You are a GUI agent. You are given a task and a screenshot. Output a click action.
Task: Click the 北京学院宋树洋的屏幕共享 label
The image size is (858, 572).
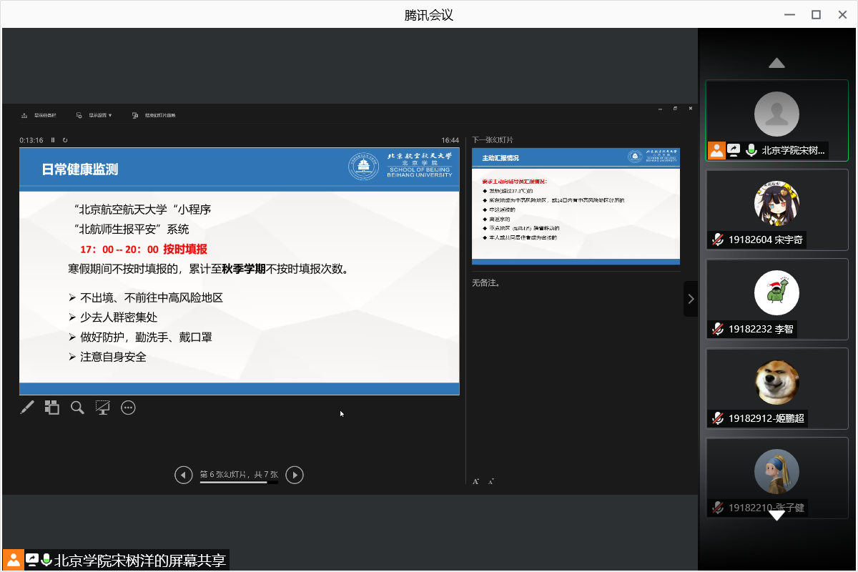coord(141,560)
